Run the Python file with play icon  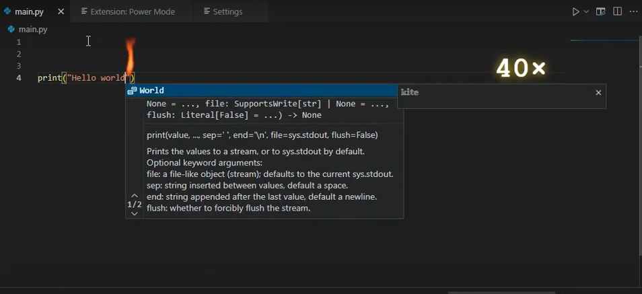[x=575, y=11]
